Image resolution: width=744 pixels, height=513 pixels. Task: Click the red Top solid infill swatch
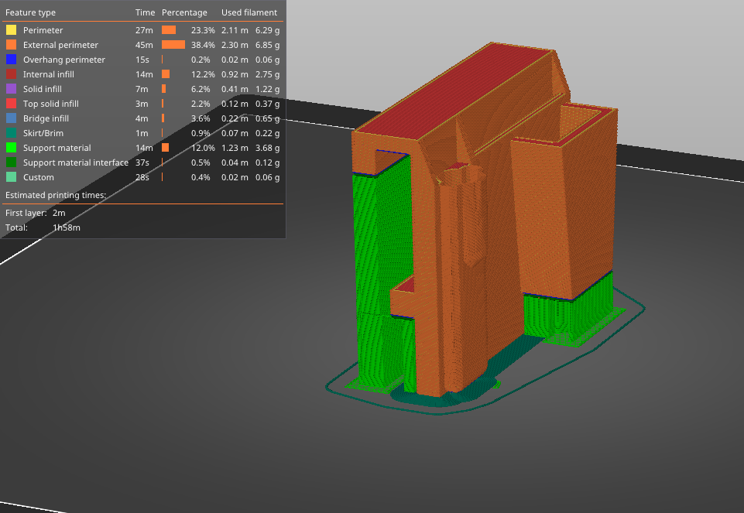10,103
